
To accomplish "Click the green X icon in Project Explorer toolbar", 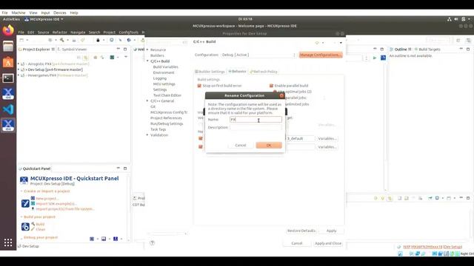I will (x=112, y=58).
